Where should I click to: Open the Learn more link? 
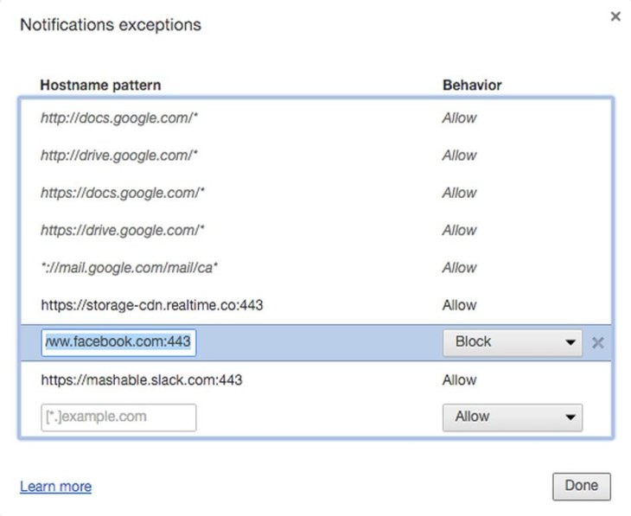[55, 487]
